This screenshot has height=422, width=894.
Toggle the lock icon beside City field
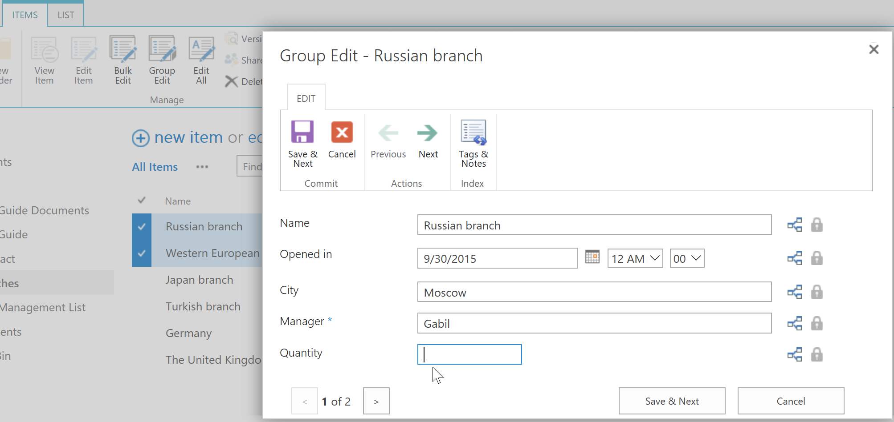click(816, 292)
